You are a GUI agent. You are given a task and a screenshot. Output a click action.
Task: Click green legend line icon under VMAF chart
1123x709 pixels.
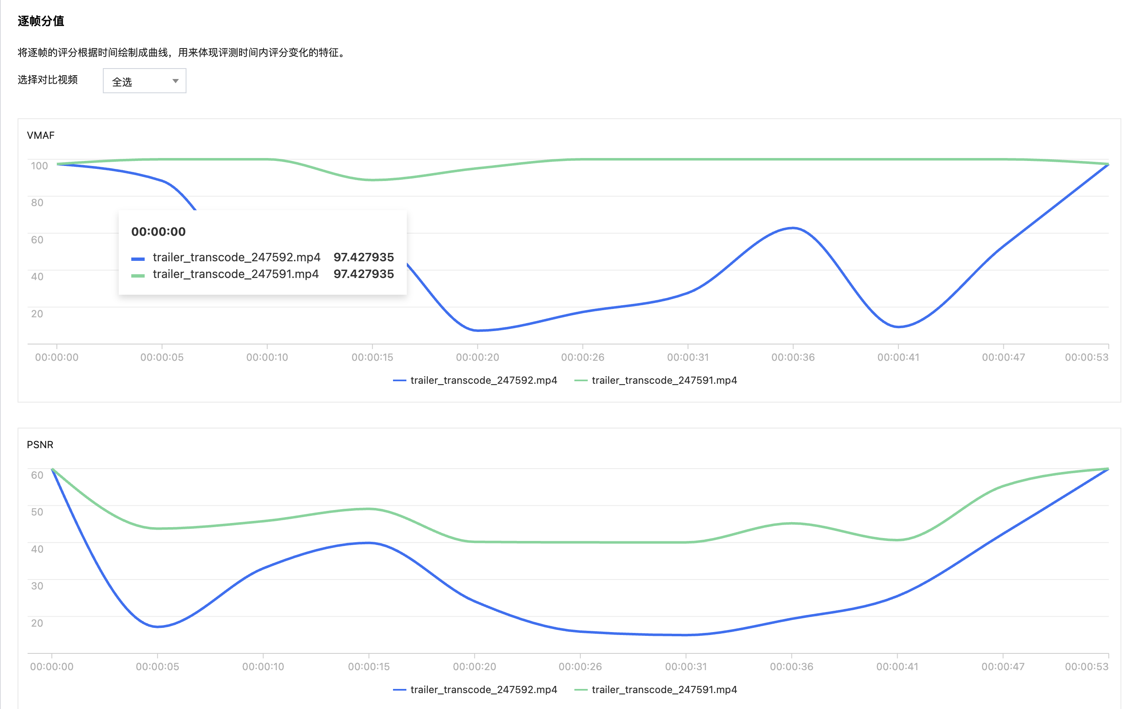pyautogui.click(x=581, y=380)
